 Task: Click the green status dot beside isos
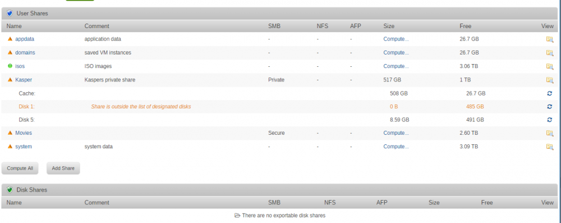(10, 66)
